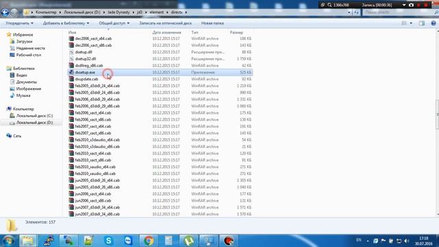
Task: Open the Музыка library
Action: (x=23, y=95)
